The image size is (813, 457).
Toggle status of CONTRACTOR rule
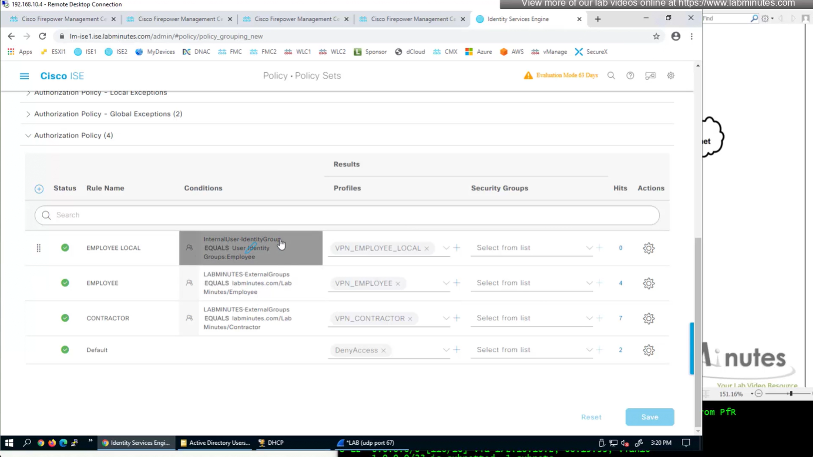pyautogui.click(x=65, y=318)
